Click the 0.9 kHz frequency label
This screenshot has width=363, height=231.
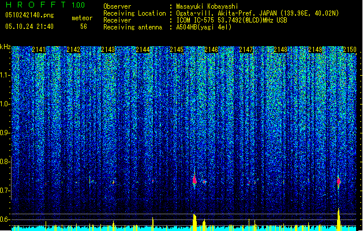5,133
